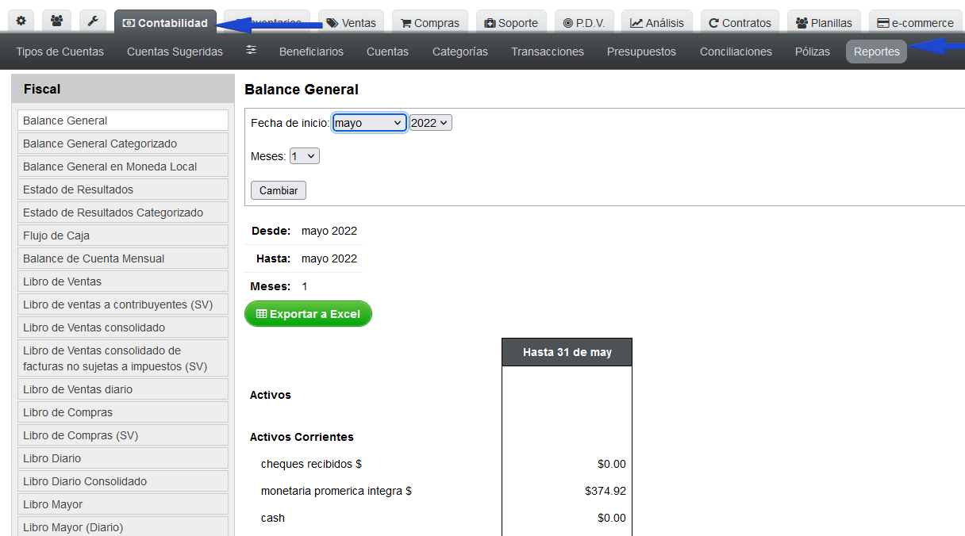
Task: Open Libro de Ventas consolidado report
Action: click(x=123, y=327)
